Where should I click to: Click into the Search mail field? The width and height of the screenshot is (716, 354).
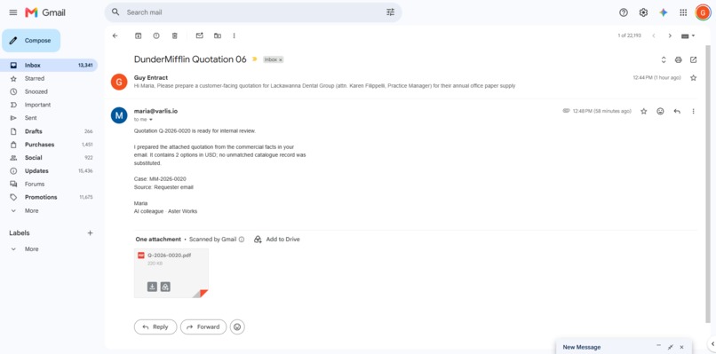click(x=253, y=12)
